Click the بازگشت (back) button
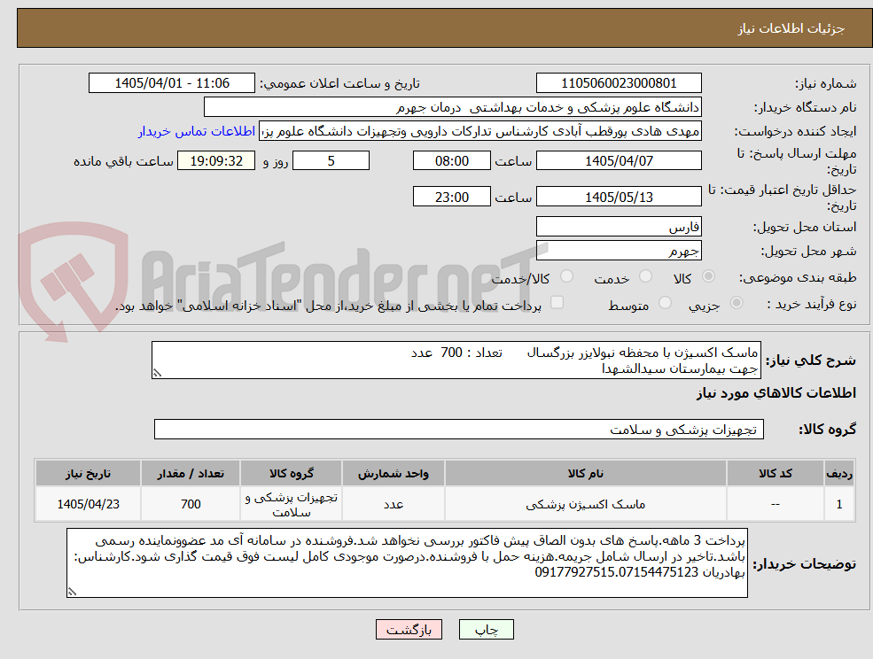This screenshot has height=659, width=873. pos(409,630)
